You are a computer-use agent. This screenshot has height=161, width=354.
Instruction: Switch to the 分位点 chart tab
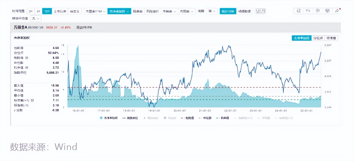[x=318, y=38]
